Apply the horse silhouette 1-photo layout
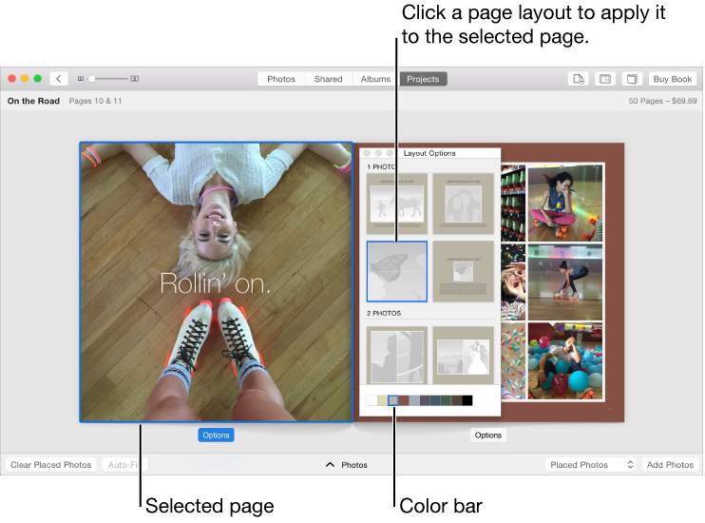Screen dimensions: 705x523 397,203
